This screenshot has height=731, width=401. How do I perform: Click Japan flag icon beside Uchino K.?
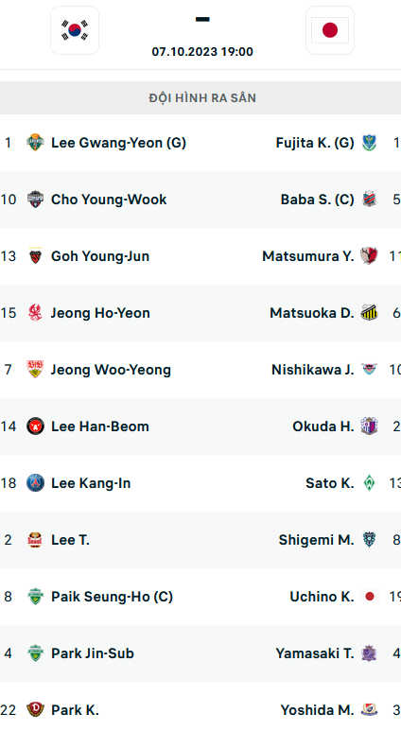point(369,597)
